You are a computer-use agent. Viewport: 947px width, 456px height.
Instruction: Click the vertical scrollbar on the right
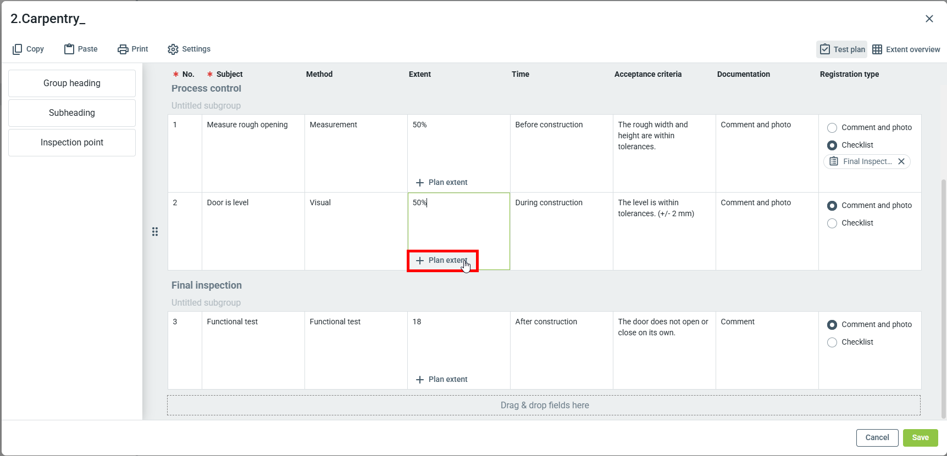(x=943, y=296)
